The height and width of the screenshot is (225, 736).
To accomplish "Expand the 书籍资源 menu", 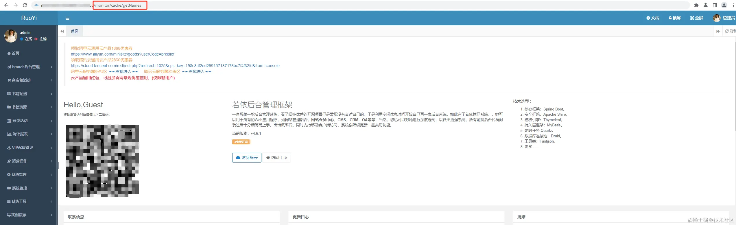I will [x=29, y=107].
